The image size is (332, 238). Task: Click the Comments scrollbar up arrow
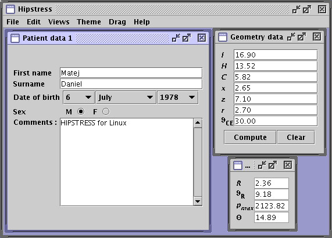pyautogui.click(x=198, y=123)
